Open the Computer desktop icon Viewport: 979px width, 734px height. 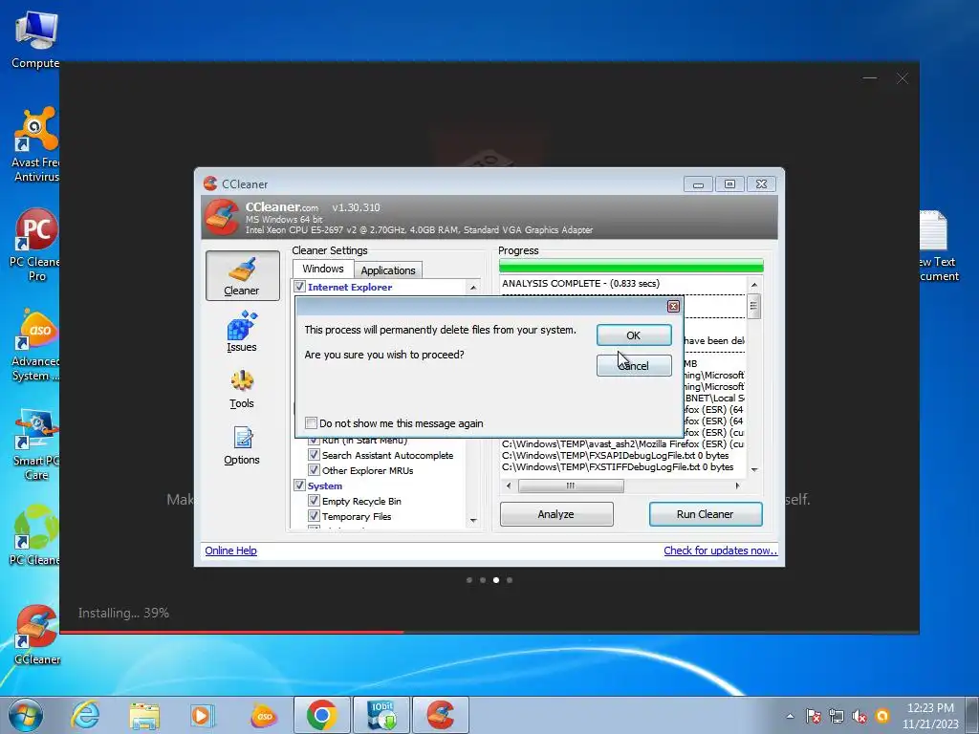point(36,40)
